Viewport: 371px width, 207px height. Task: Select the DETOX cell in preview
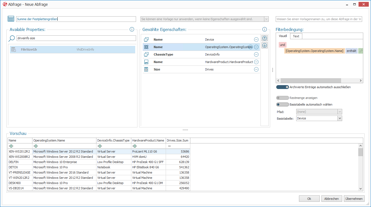point(20,167)
